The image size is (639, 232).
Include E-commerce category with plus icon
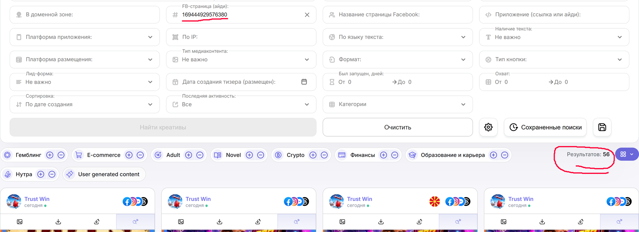coord(129,155)
